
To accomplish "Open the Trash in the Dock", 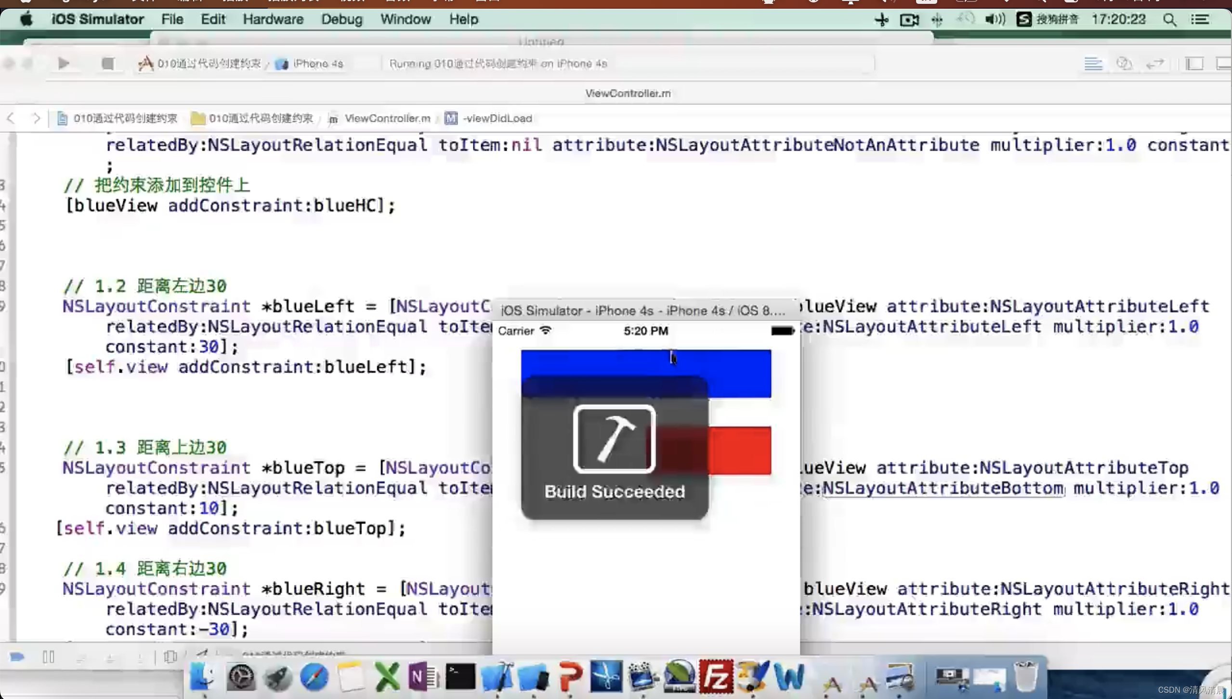I will (1025, 677).
